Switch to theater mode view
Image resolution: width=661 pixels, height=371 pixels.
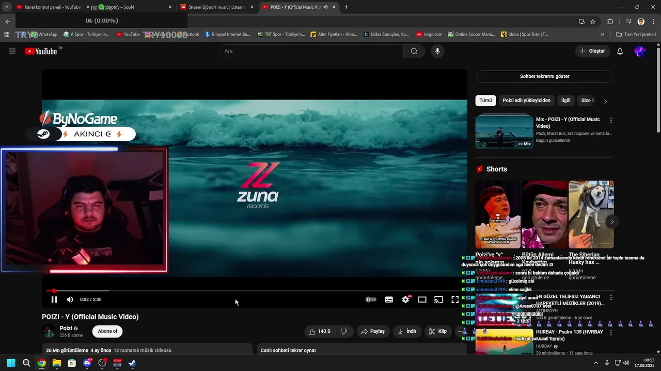pyautogui.click(x=422, y=299)
